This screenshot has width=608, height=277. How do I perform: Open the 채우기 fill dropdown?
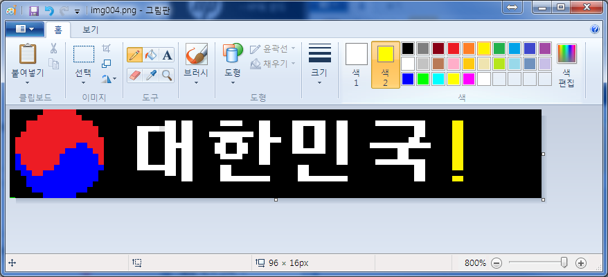click(273, 63)
